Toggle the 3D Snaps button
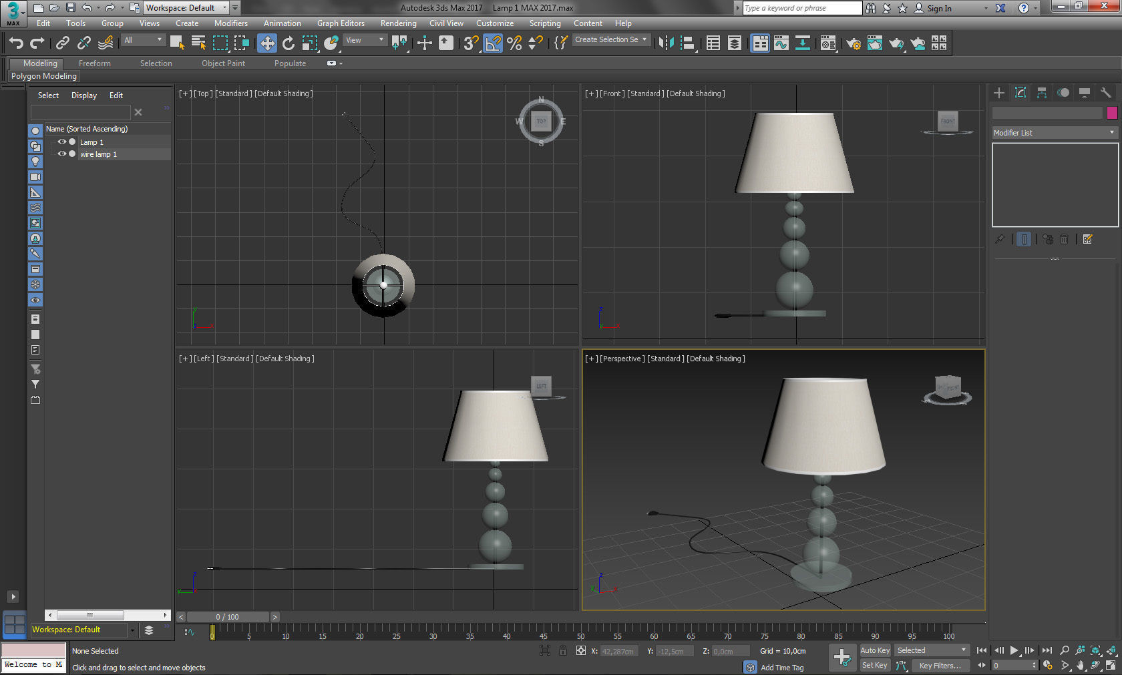The height and width of the screenshot is (675, 1122). (x=471, y=43)
